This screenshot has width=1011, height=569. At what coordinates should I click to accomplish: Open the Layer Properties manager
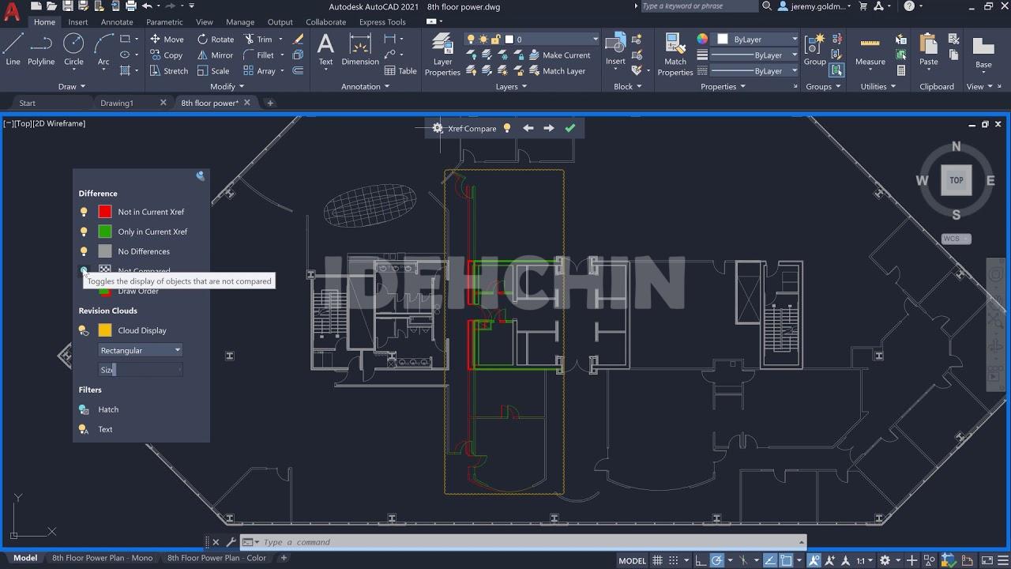tap(442, 54)
